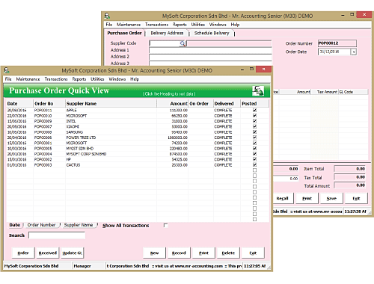Click Print button beside Recall in back window
The image size is (374, 284).
pyautogui.click(x=307, y=199)
